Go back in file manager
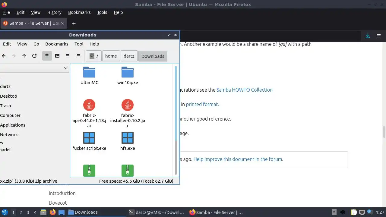 click(x=4, y=56)
